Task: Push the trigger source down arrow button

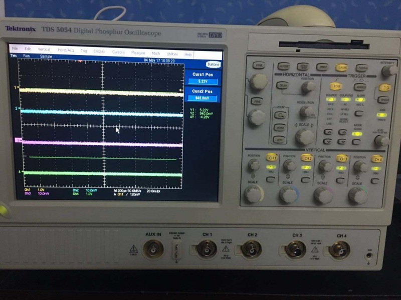Action: point(328,141)
